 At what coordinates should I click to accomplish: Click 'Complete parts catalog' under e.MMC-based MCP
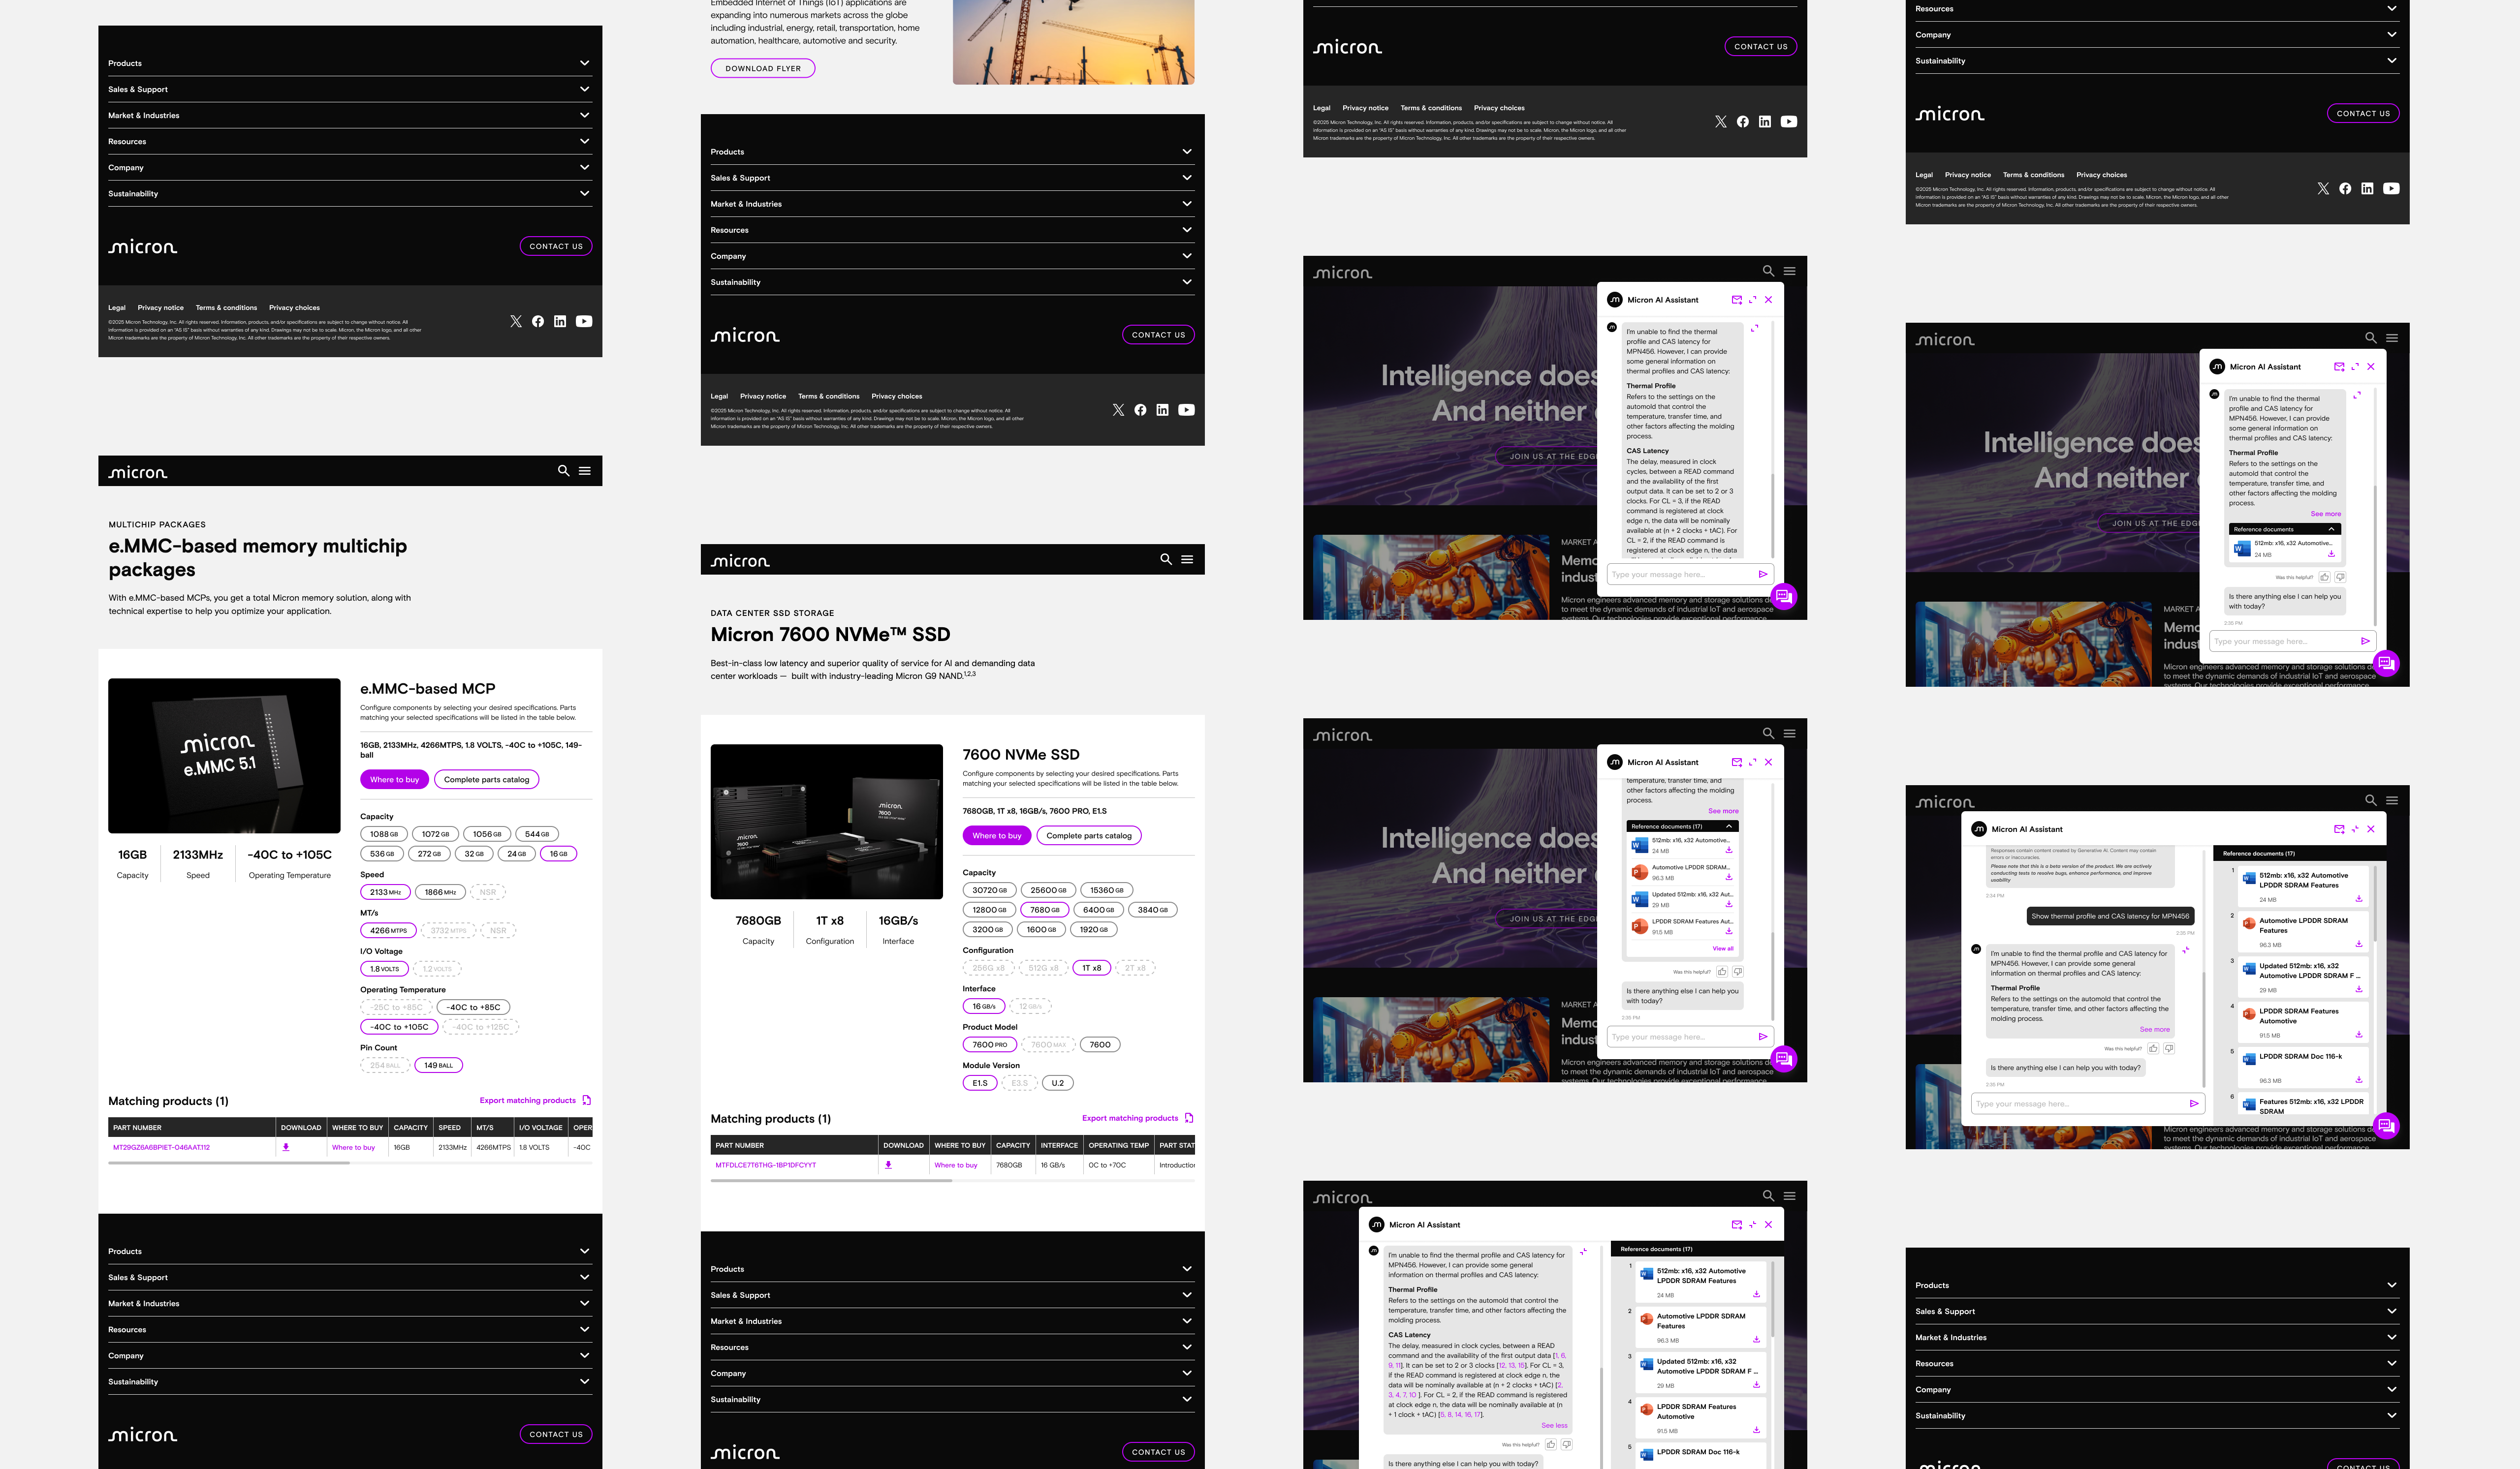(x=486, y=779)
